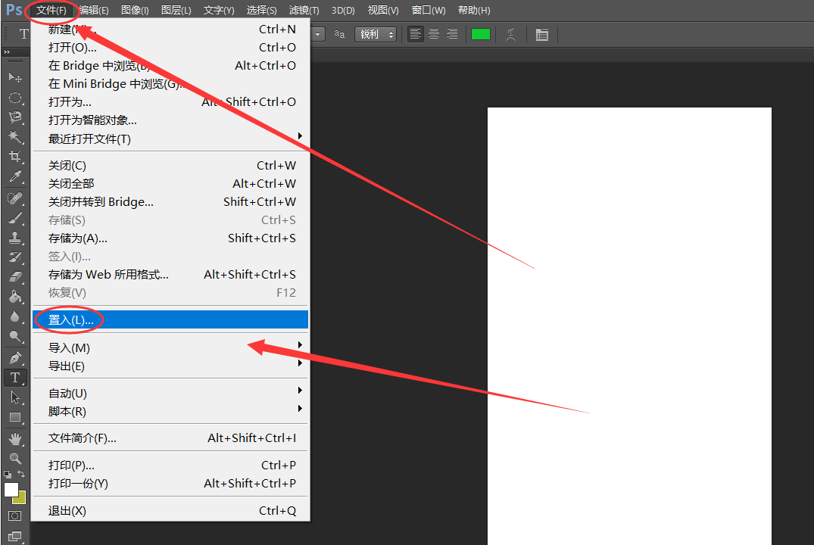The height and width of the screenshot is (545, 814).
Task: Choose 退出(X) menu entry
Action: 170,511
